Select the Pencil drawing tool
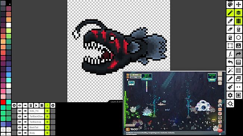 click(230, 13)
